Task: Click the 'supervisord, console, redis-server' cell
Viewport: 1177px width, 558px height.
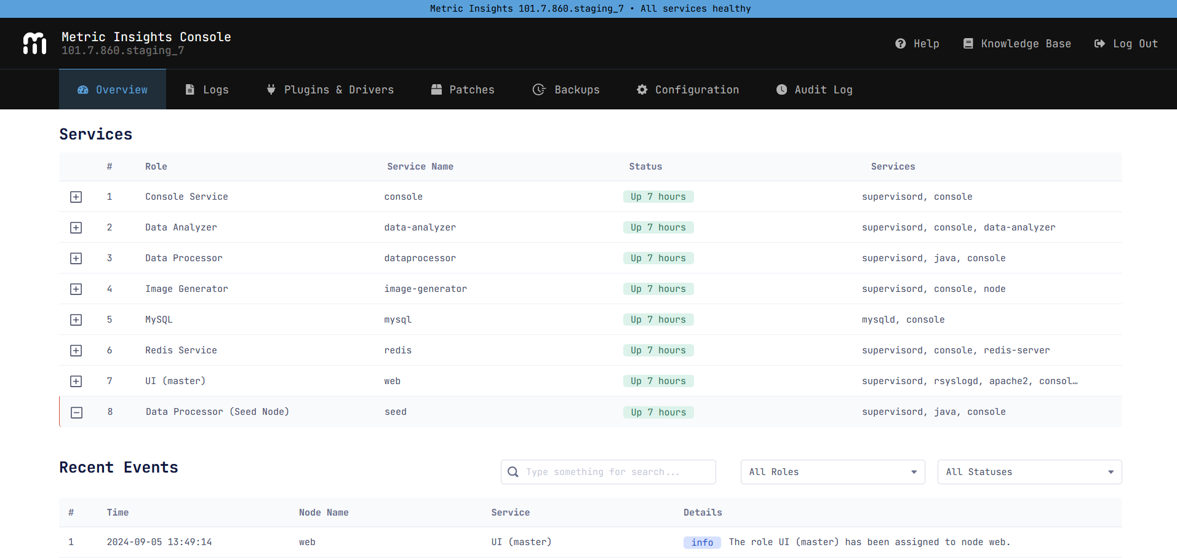Action: 956,350
